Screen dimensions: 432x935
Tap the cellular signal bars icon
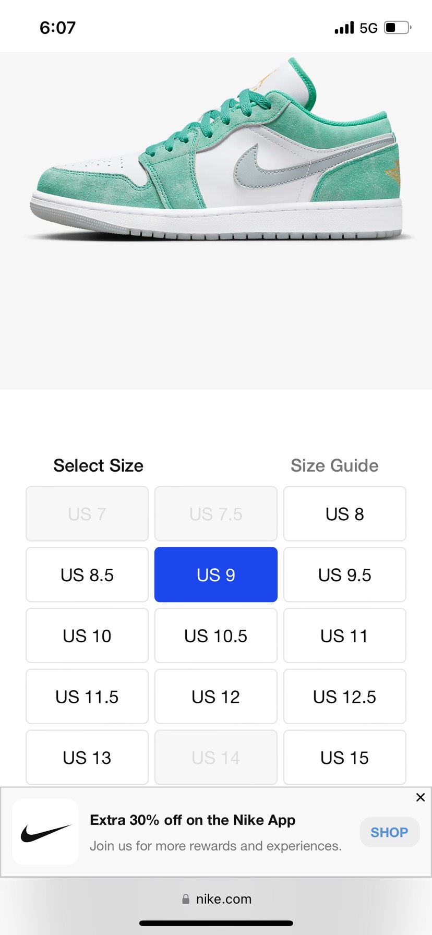[x=344, y=28]
